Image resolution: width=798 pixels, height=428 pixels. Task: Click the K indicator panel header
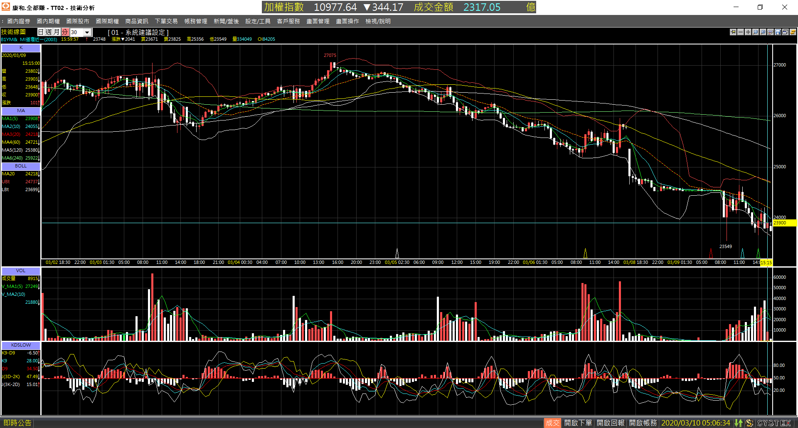(21, 48)
